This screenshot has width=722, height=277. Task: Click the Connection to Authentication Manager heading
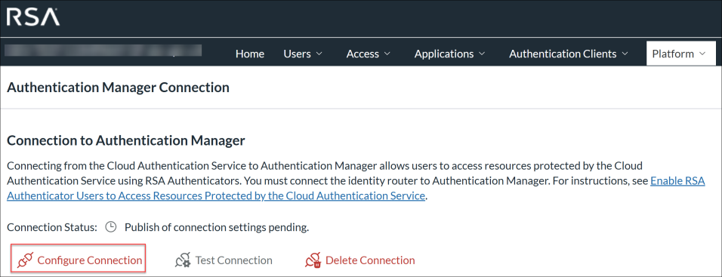[x=126, y=141]
